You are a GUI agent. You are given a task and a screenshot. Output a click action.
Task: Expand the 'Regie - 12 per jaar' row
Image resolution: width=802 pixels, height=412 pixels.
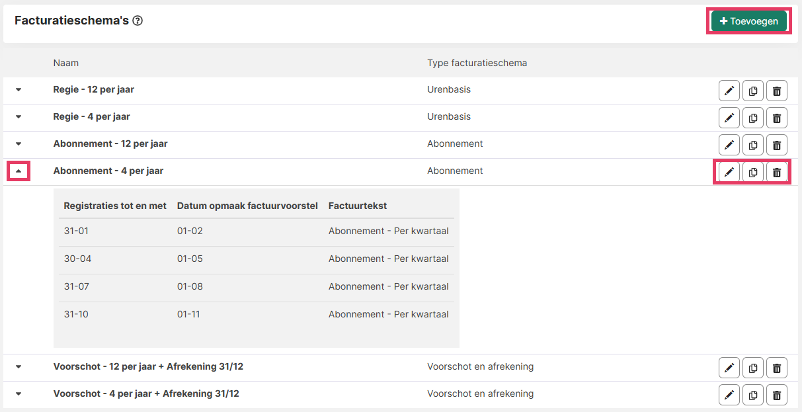click(x=19, y=90)
